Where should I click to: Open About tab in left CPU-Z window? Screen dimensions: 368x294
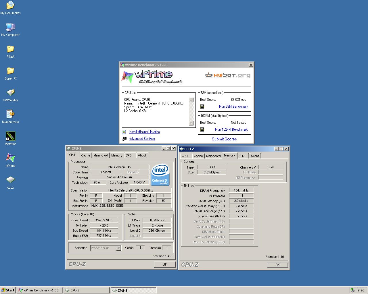click(142, 155)
